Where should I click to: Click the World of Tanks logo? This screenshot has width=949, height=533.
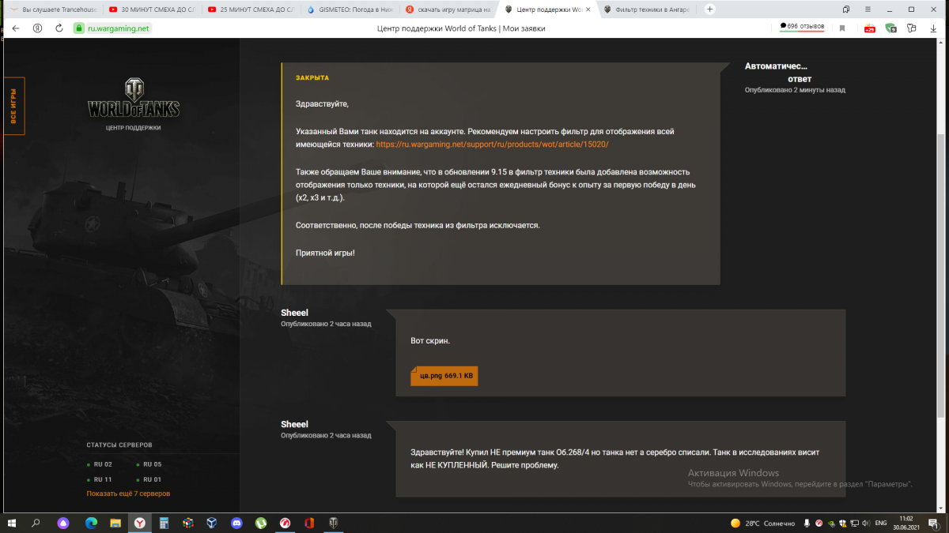[134, 99]
